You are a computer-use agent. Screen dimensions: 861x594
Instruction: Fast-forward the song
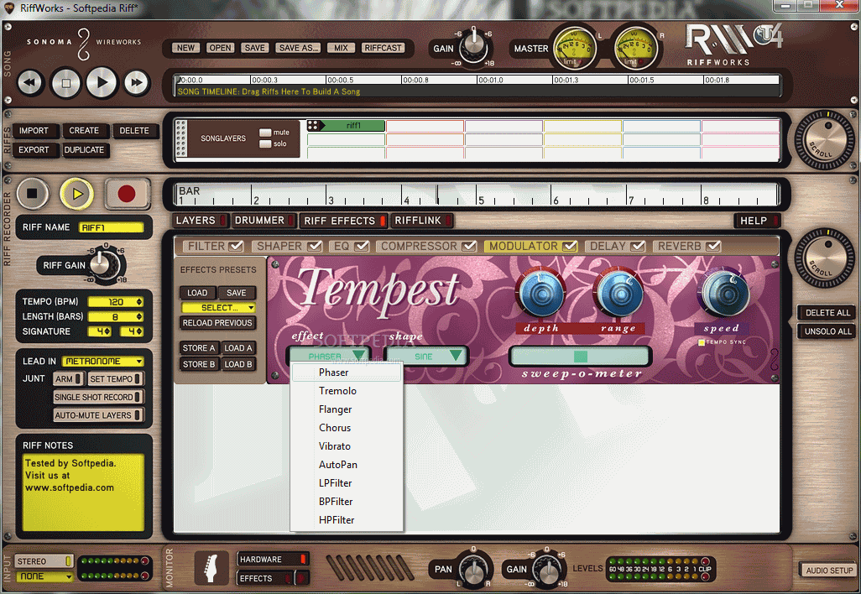tap(136, 83)
